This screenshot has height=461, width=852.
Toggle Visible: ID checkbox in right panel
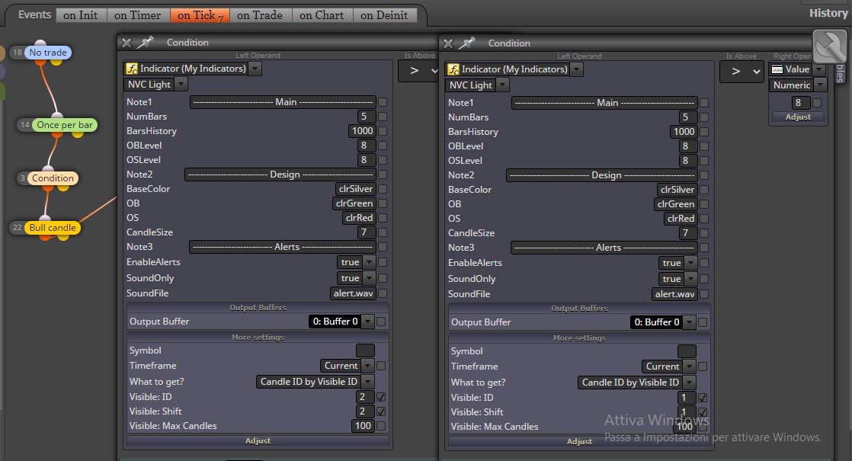point(703,398)
